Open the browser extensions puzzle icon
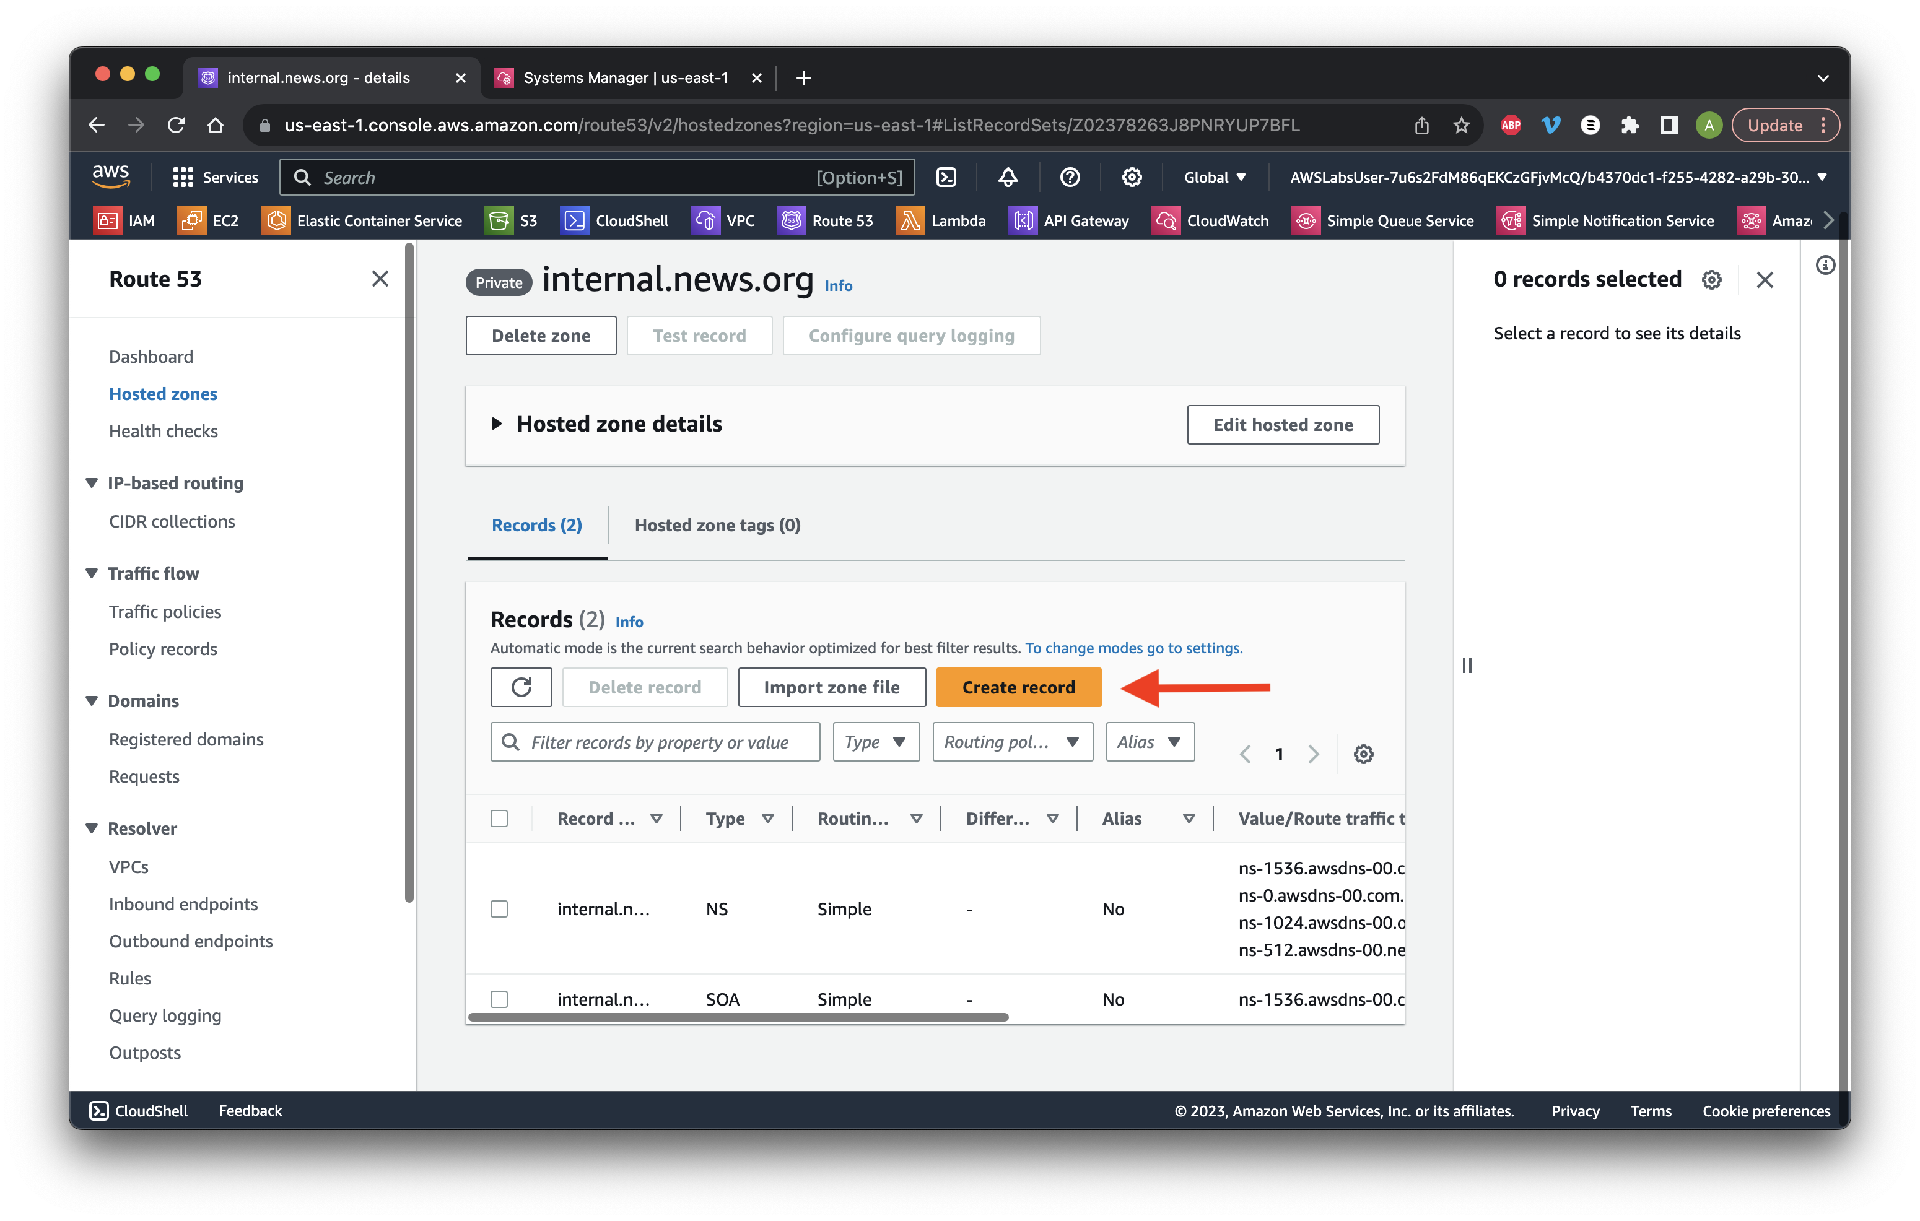Image resolution: width=1920 pixels, height=1221 pixels. click(x=1629, y=125)
